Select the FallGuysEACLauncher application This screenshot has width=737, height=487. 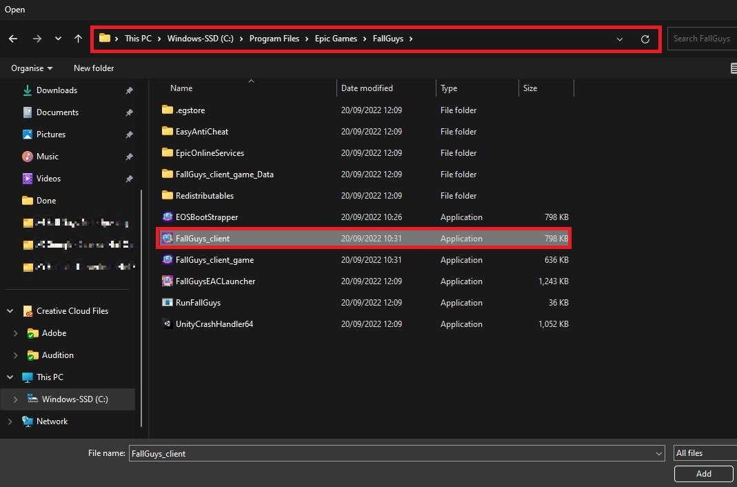tap(364, 281)
